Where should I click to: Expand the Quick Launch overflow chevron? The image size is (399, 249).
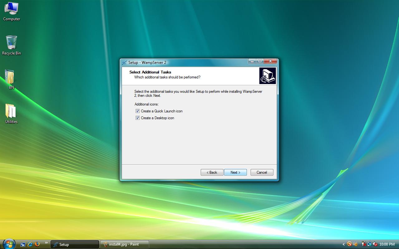pos(46,243)
